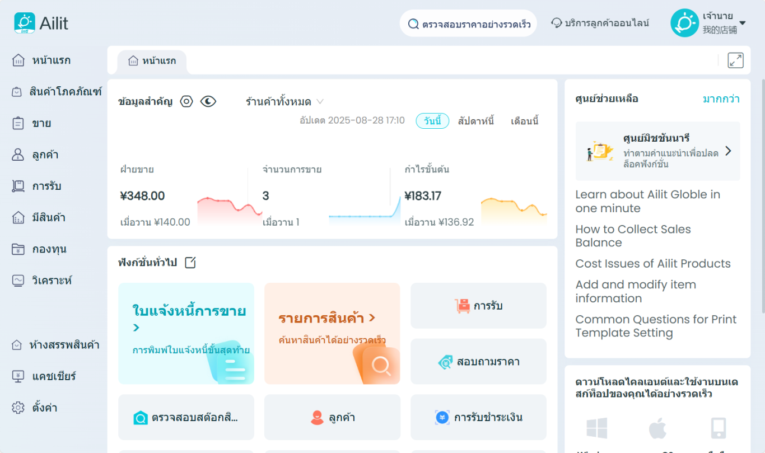Click the อัปเดต 2025-08-28 17:10 timestamp

[352, 120]
